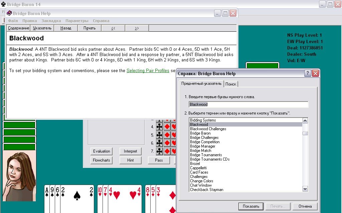This screenshot has height=213, width=342.
Task: Play the 10 of hearts card
Action: coord(100,197)
